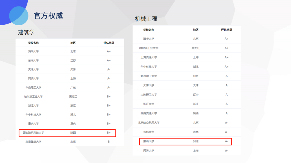Select the 北京建筑大学 cell

tap(33, 142)
